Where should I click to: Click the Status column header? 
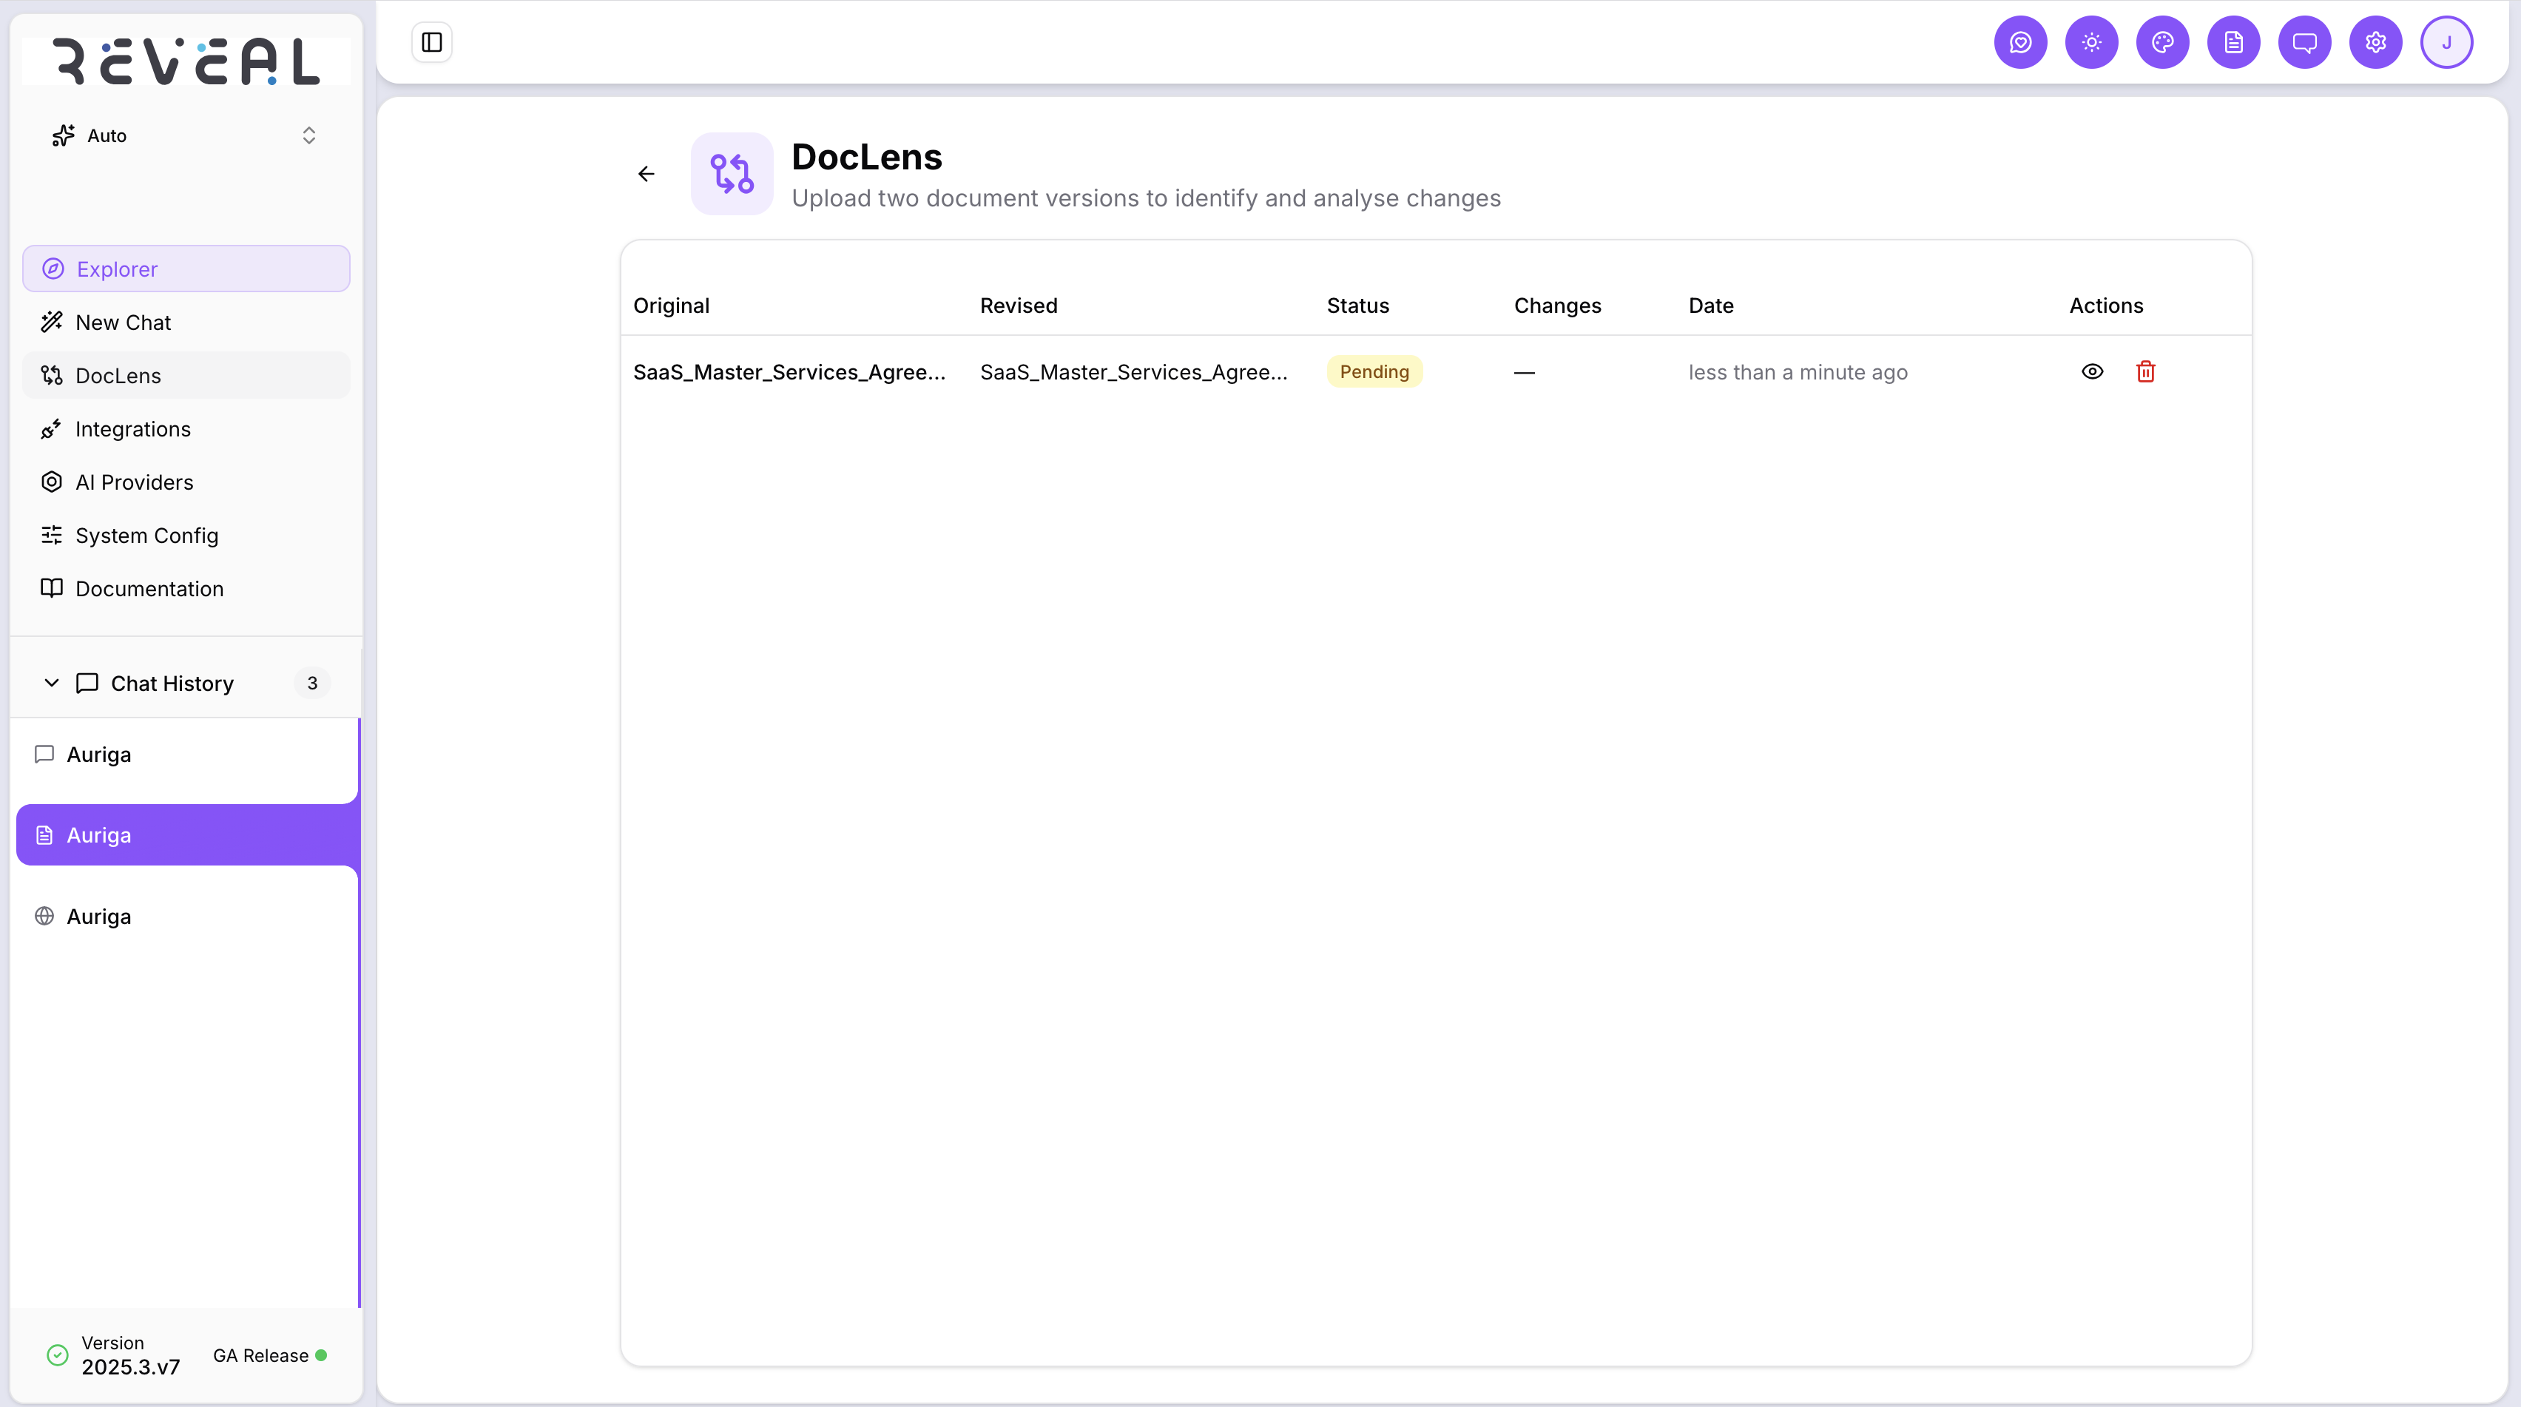[1357, 306]
